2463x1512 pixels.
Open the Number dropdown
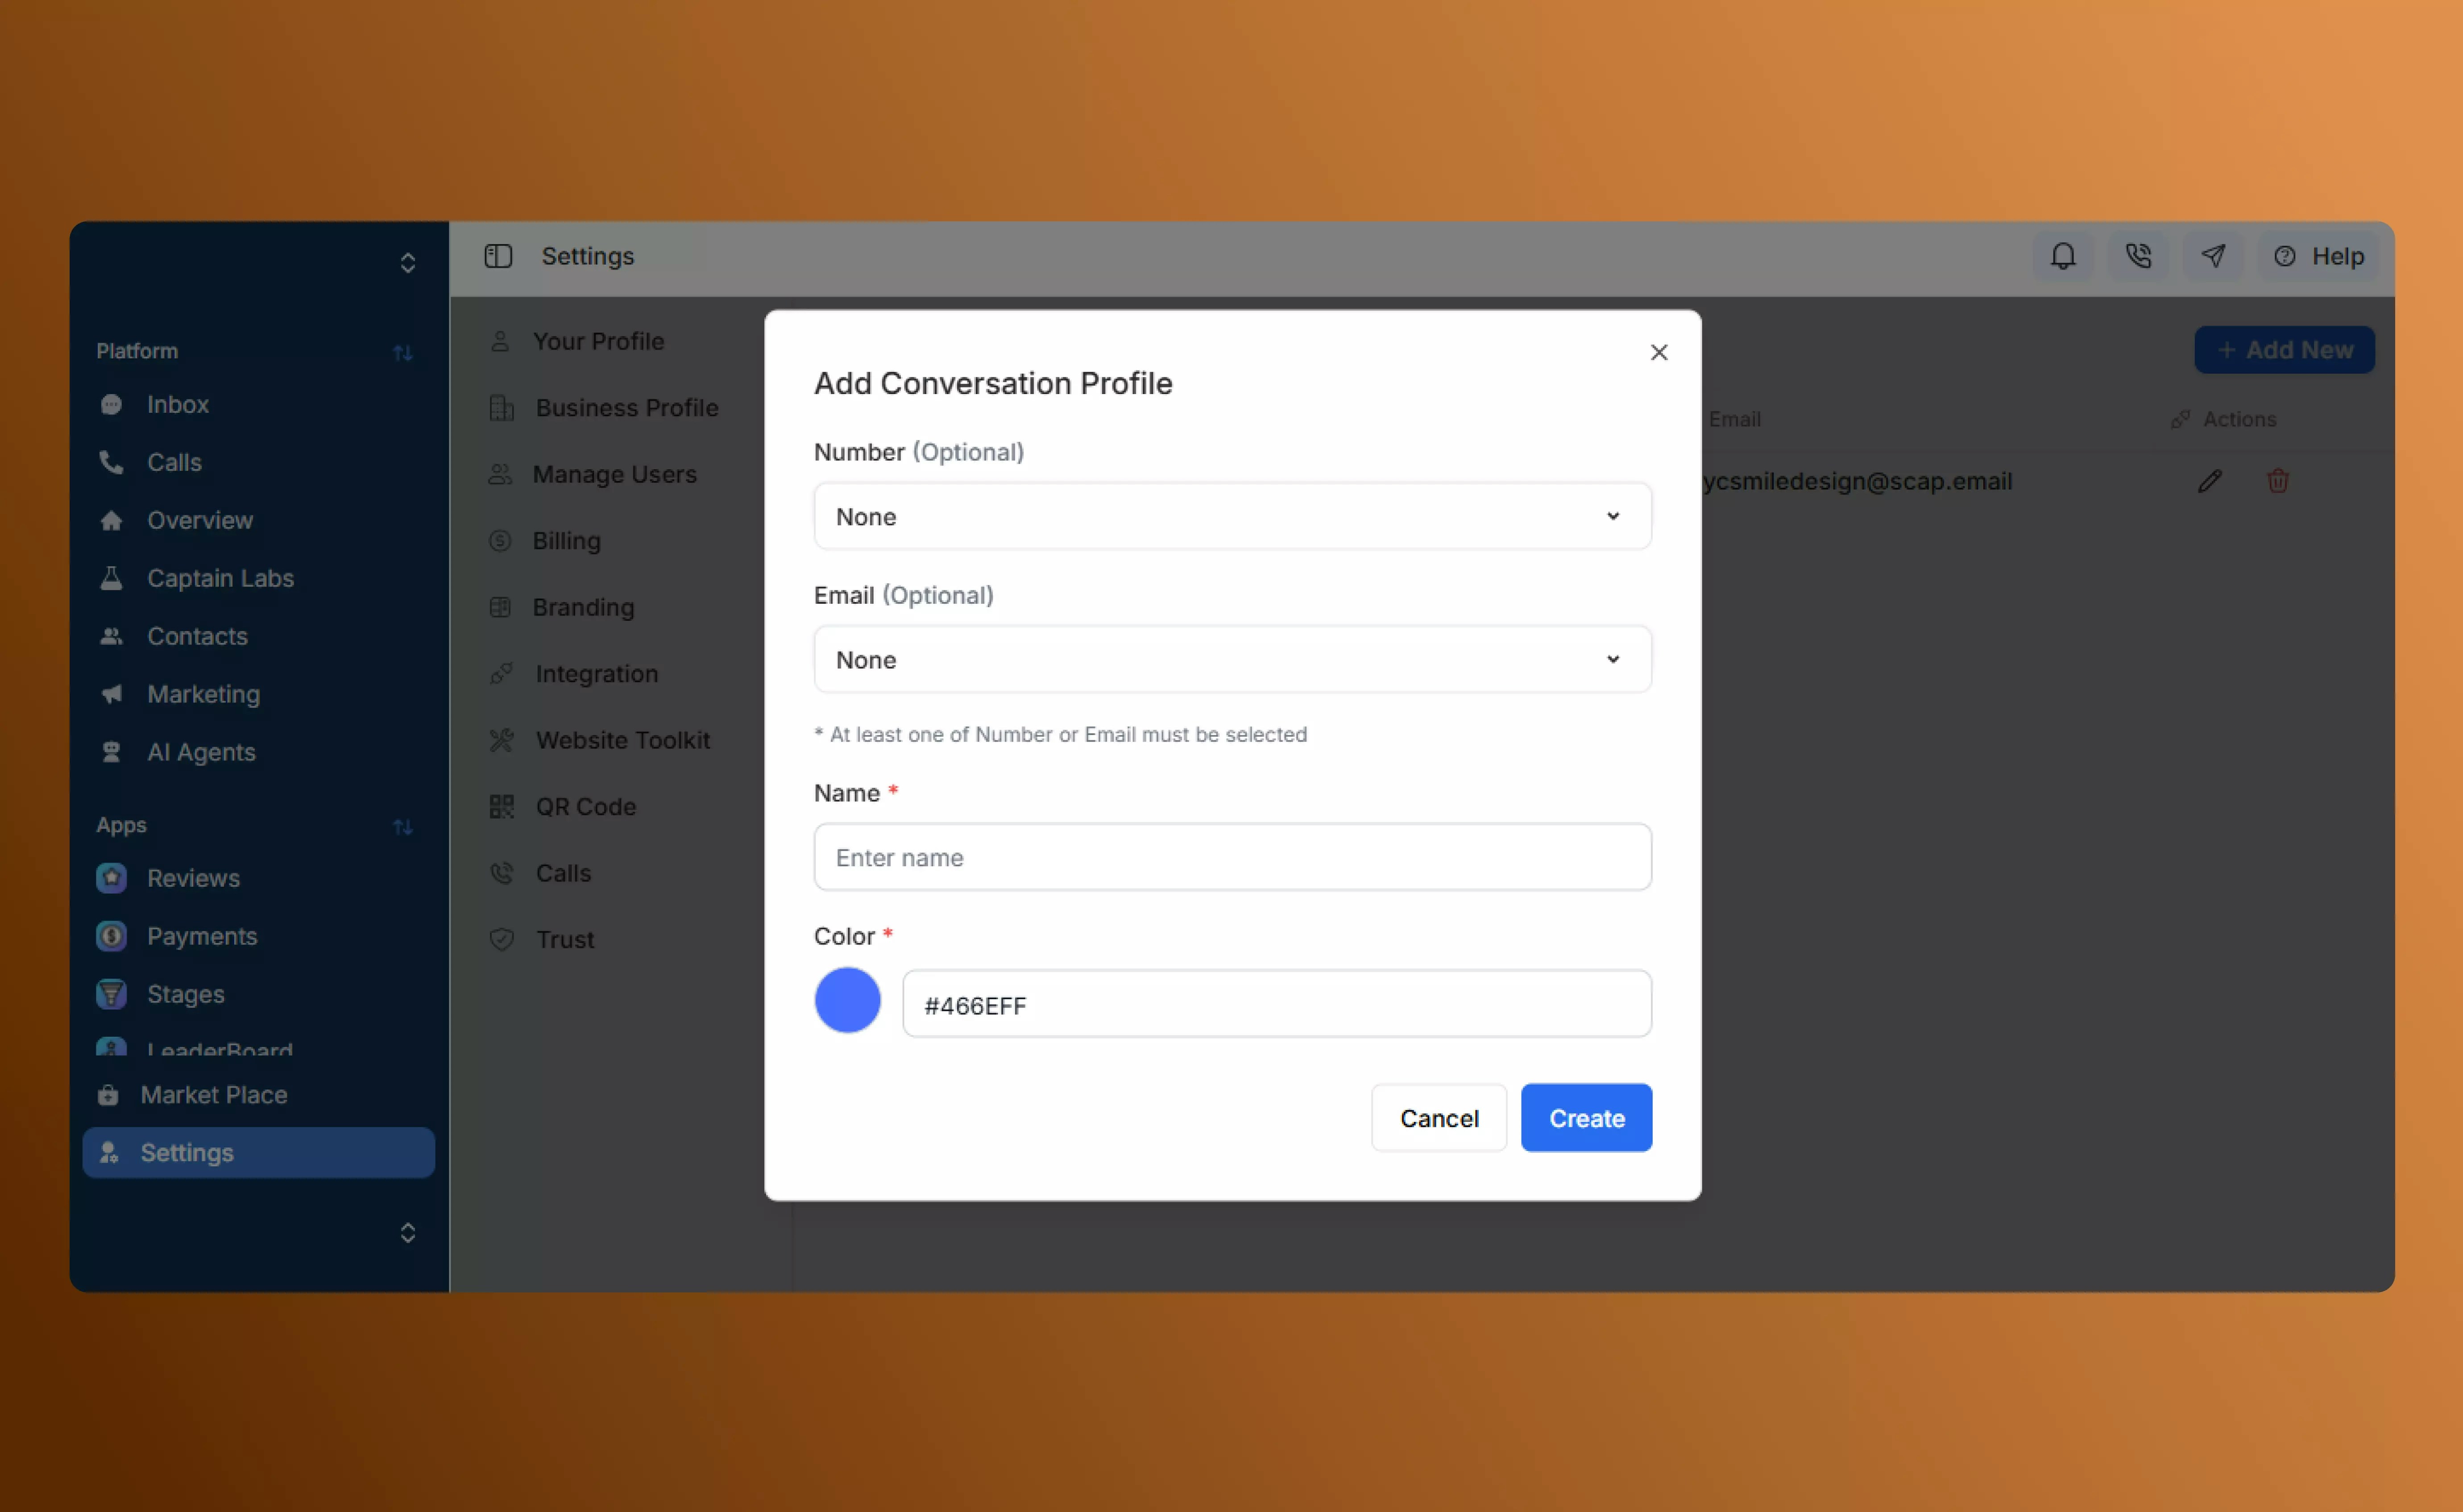[1231, 516]
